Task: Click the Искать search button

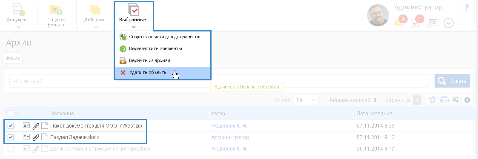Action: coord(452,81)
